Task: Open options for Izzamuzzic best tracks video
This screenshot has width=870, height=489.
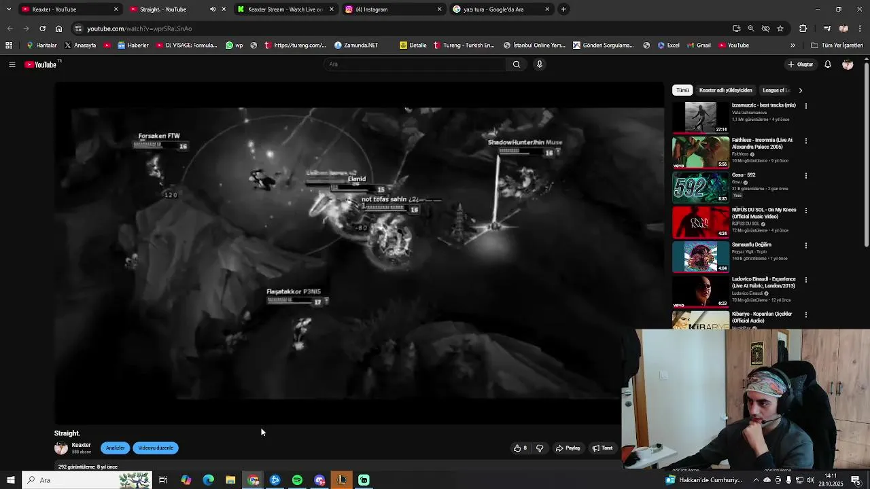Action: [x=806, y=106]
